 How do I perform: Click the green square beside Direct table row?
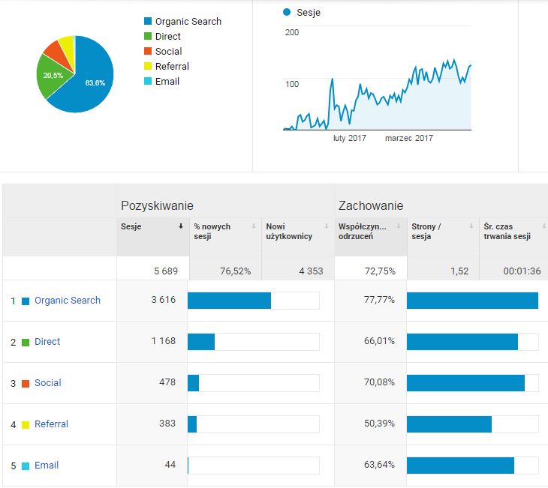click(26, 343)
